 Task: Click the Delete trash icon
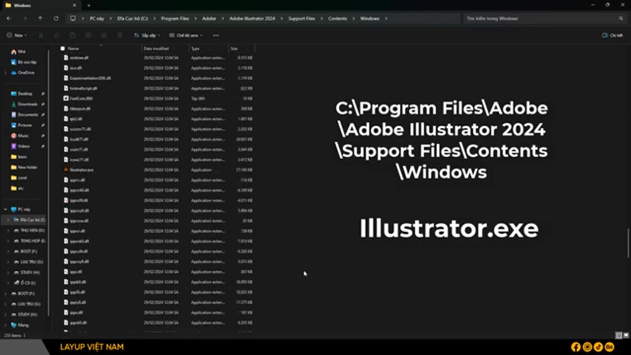(x=120, y=35)
